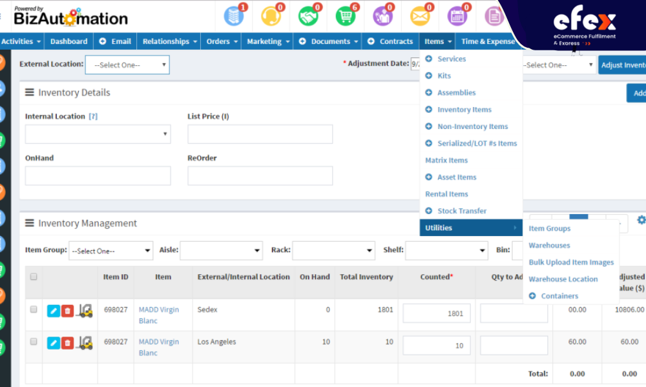Open the Shelf dropdown

pos(446,250)
